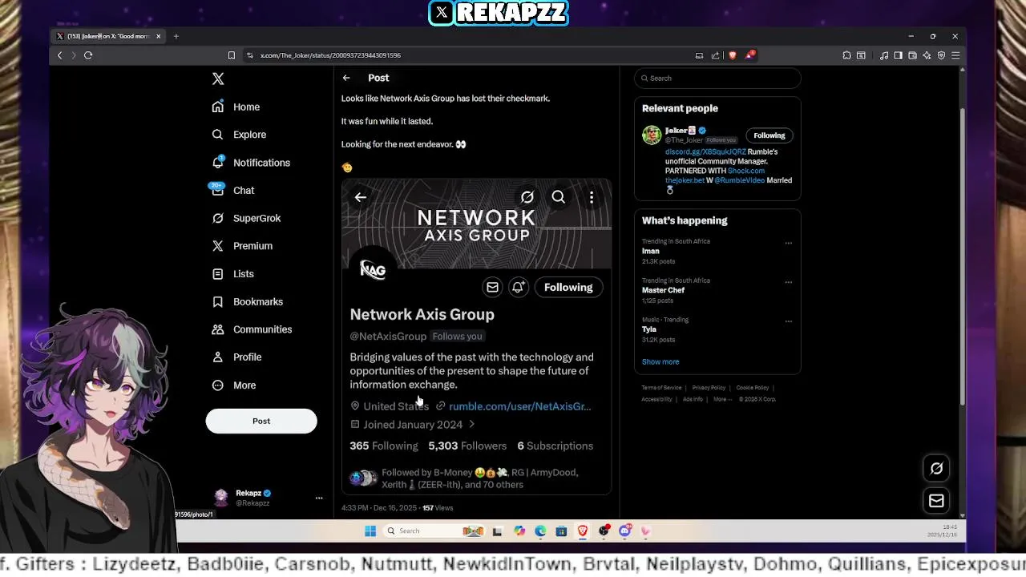Open the discord.gg link in Joker's bio
The height and width of the screenshot is (577, 1026).
tap(705, 151)
